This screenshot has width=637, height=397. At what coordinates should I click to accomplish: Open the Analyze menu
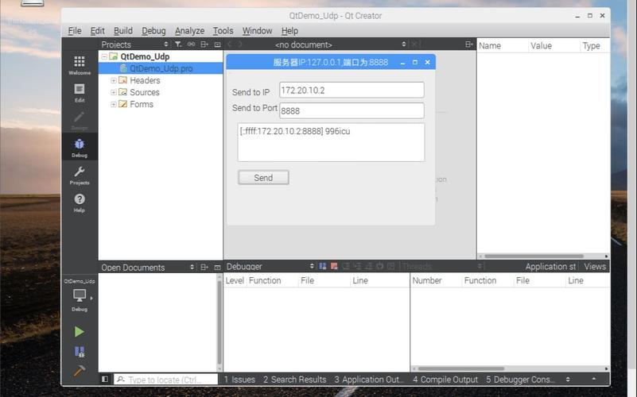point(189,31)
